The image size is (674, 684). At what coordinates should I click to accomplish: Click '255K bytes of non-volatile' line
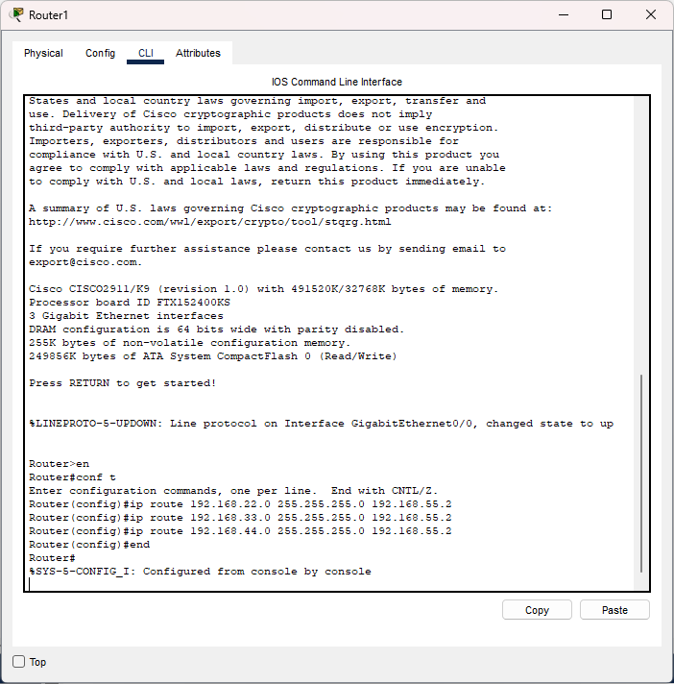pyautogui.click(x=190, y=343)
